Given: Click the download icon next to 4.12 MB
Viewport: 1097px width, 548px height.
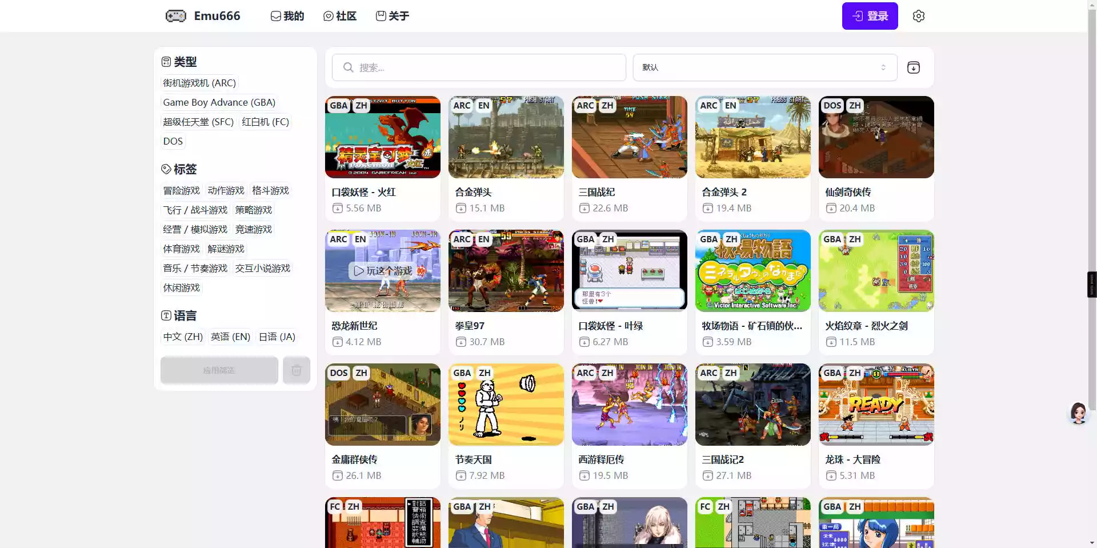Looking at the screenshot, I should pyautogui.click(x=338, y=342).
